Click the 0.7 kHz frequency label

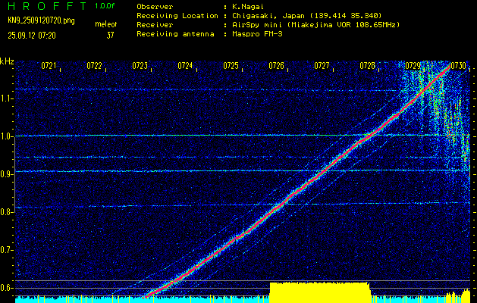point(6,250)
